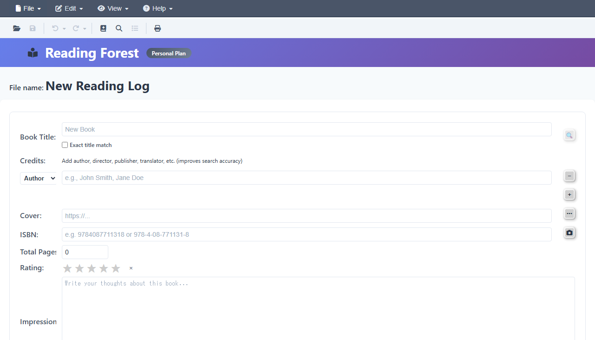Image resolution: width=595 pixels, height=340 pixels.
Task: Open the Edit menu
Action: pos(69,8)
